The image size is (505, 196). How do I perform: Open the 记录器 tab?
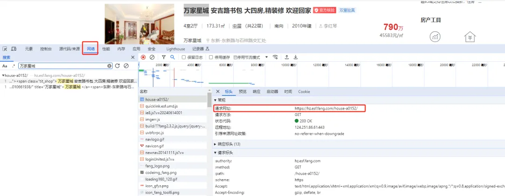coord(201,49)
